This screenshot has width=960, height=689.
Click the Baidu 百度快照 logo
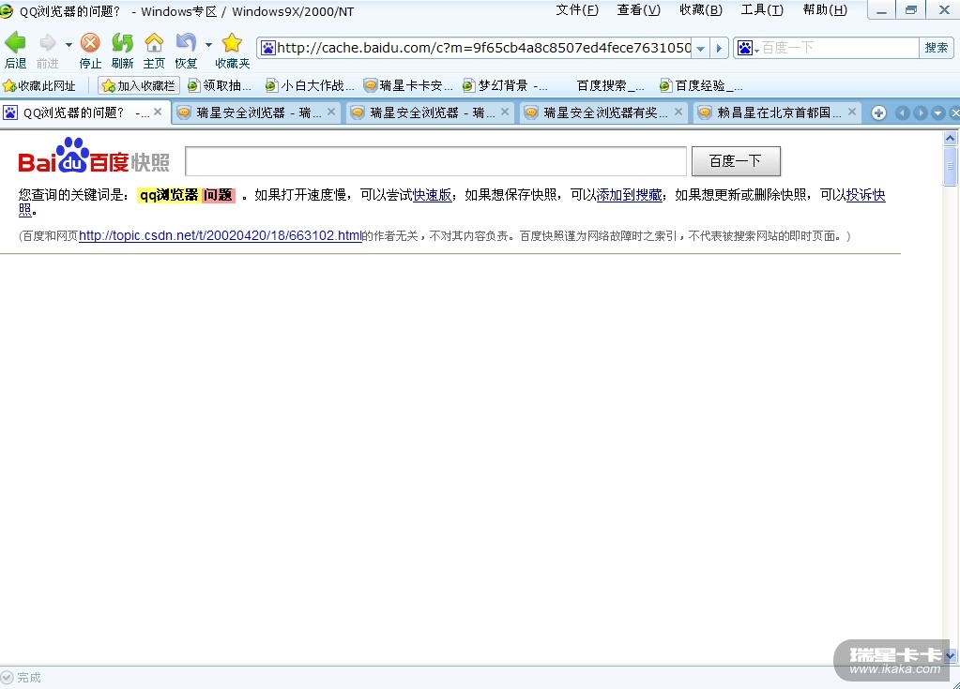[94, 157]
